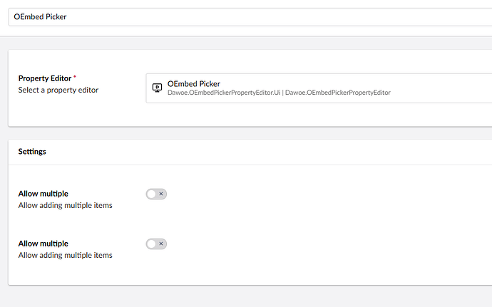Image resolution: width=492 pixels, height=307 pixels.
Task: Click the Property Editor field label
Action: point(44,78)
